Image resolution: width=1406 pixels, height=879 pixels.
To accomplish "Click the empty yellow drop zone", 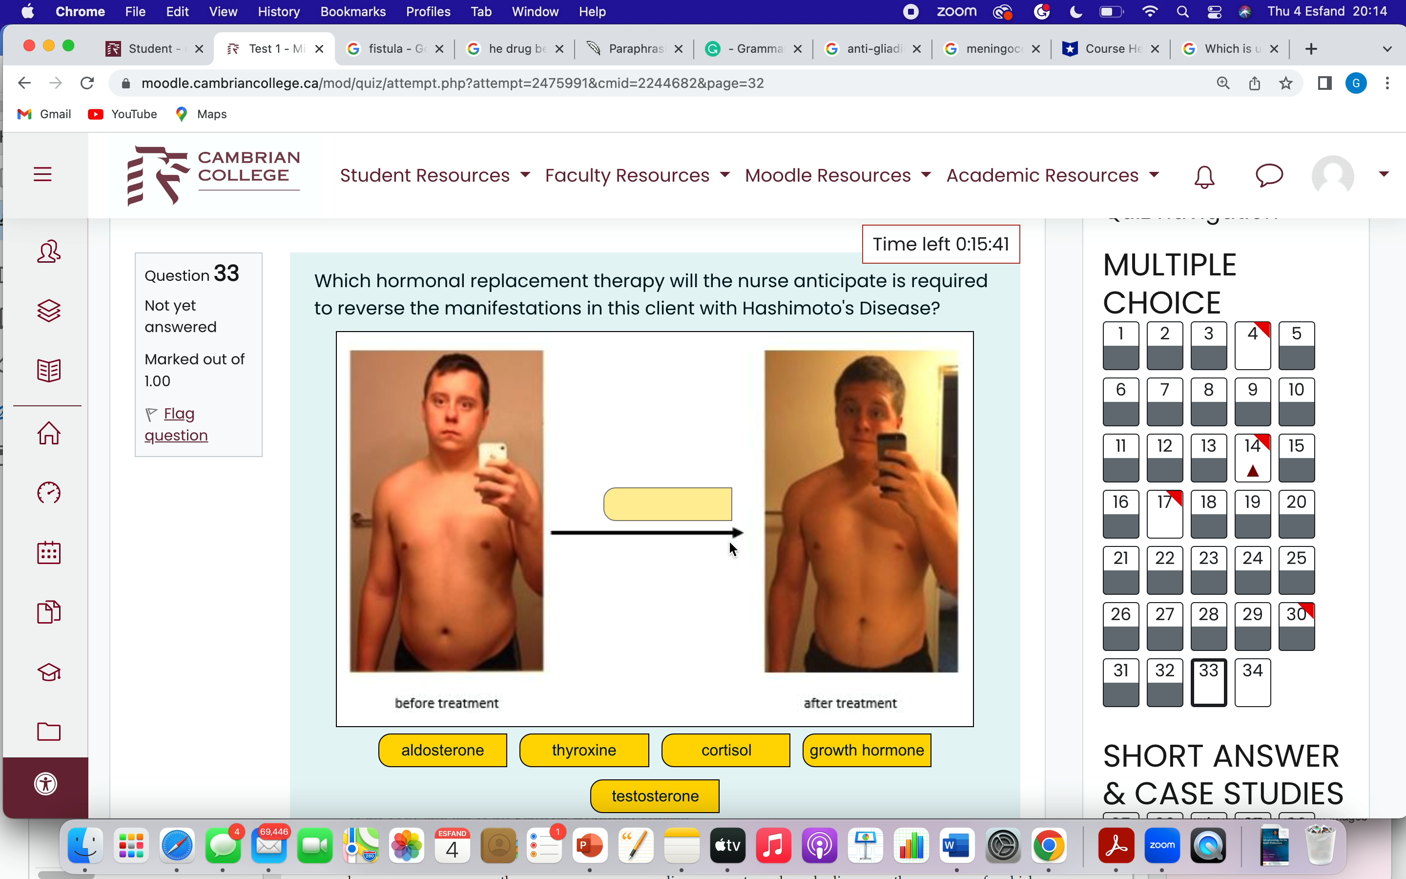I will (667, 504).
